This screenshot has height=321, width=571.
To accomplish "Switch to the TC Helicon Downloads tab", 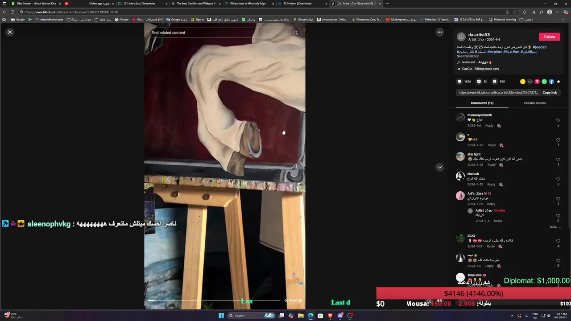I will (302, 4).
